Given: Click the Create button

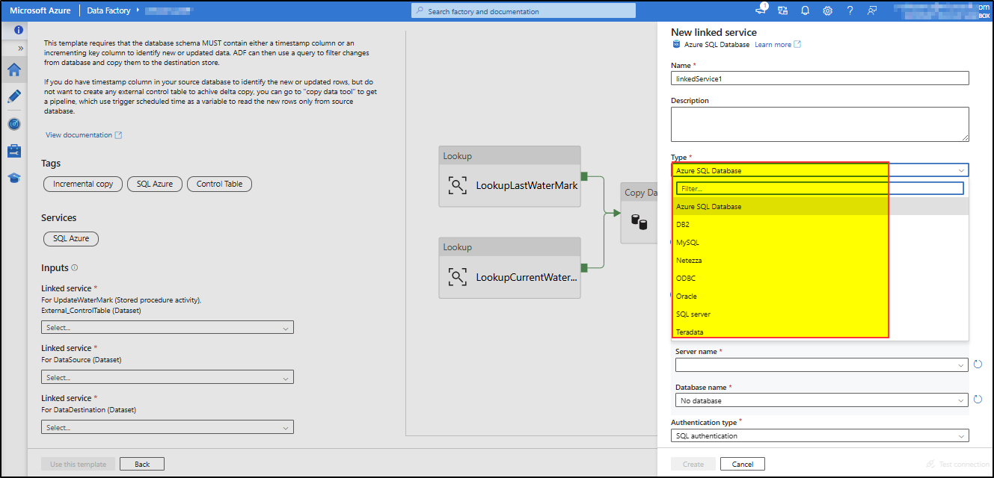Looking at the screenshot, I should click(693, 464).
